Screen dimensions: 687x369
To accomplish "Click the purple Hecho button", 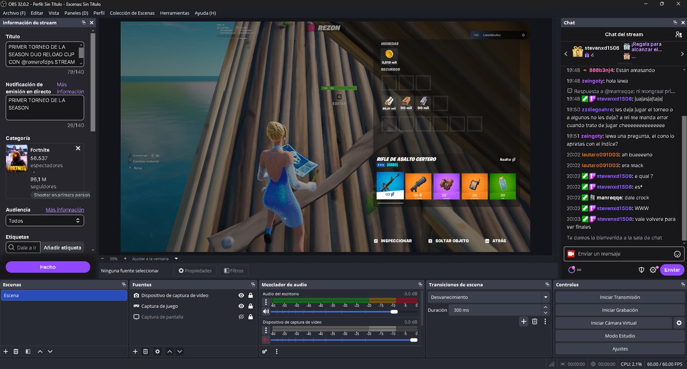I will tap(48, 267).
